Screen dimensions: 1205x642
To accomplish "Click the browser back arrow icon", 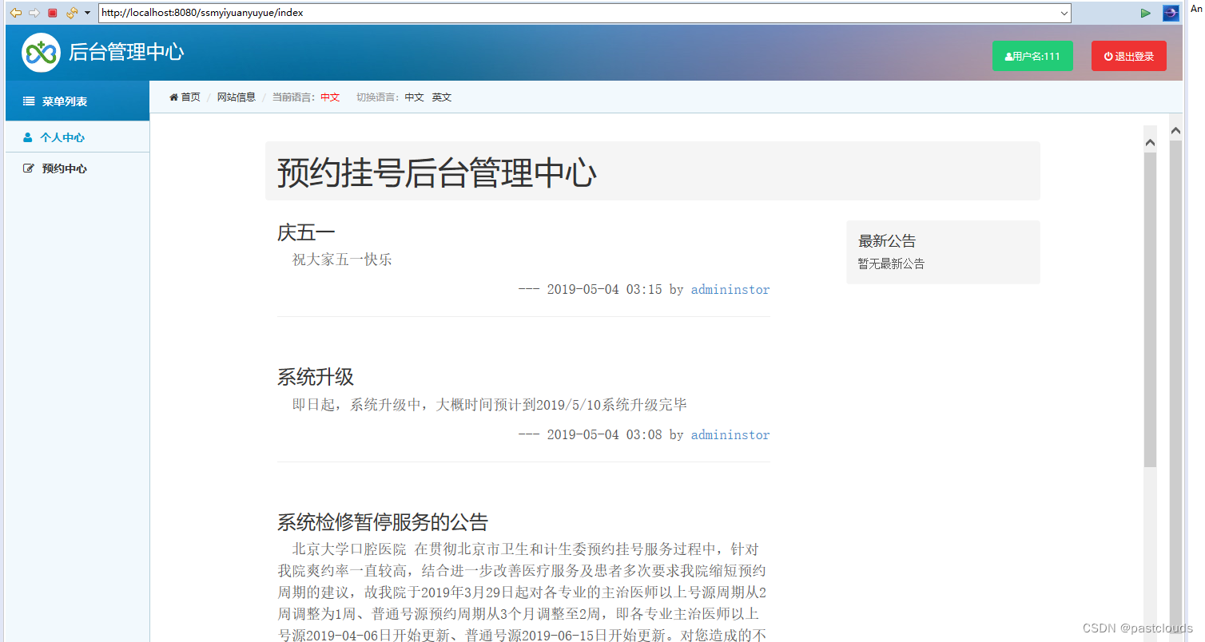I will tap(15, 13).
